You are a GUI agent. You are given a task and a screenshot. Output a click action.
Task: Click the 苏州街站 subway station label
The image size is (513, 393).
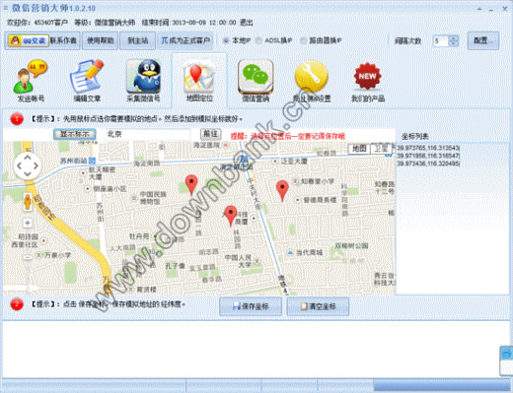pos(73,161)
